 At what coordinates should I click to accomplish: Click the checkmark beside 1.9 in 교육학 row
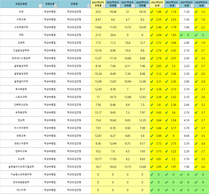[196, 43]
